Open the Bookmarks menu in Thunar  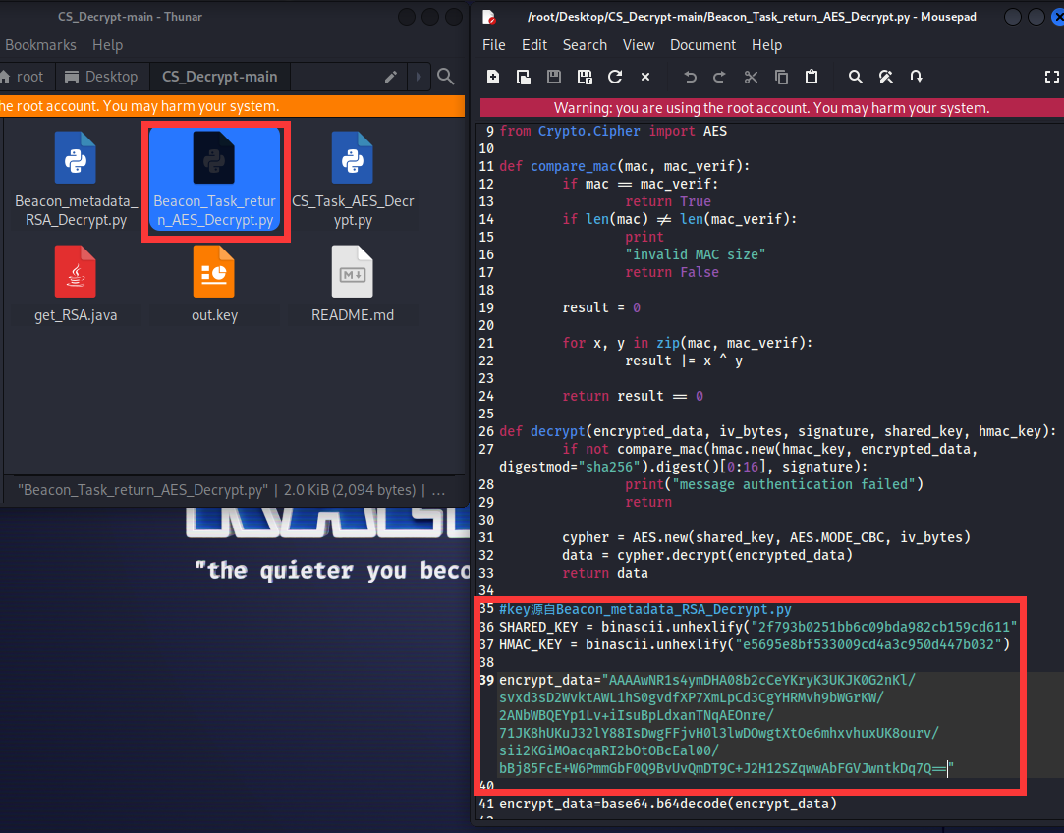tap(40, 45)
